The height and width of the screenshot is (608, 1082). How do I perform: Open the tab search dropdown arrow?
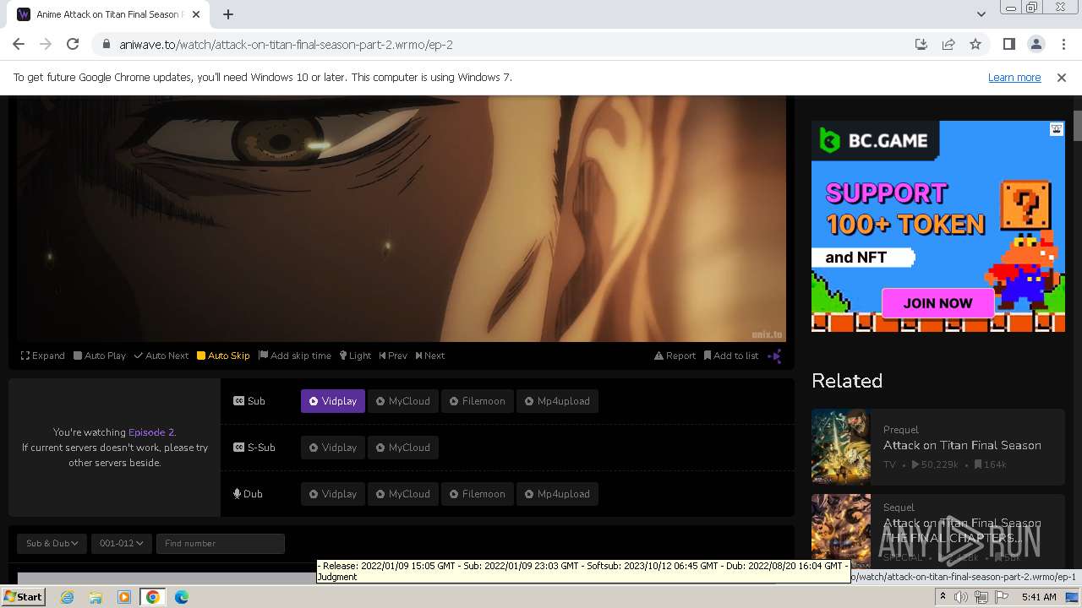(x=981, y=14)
